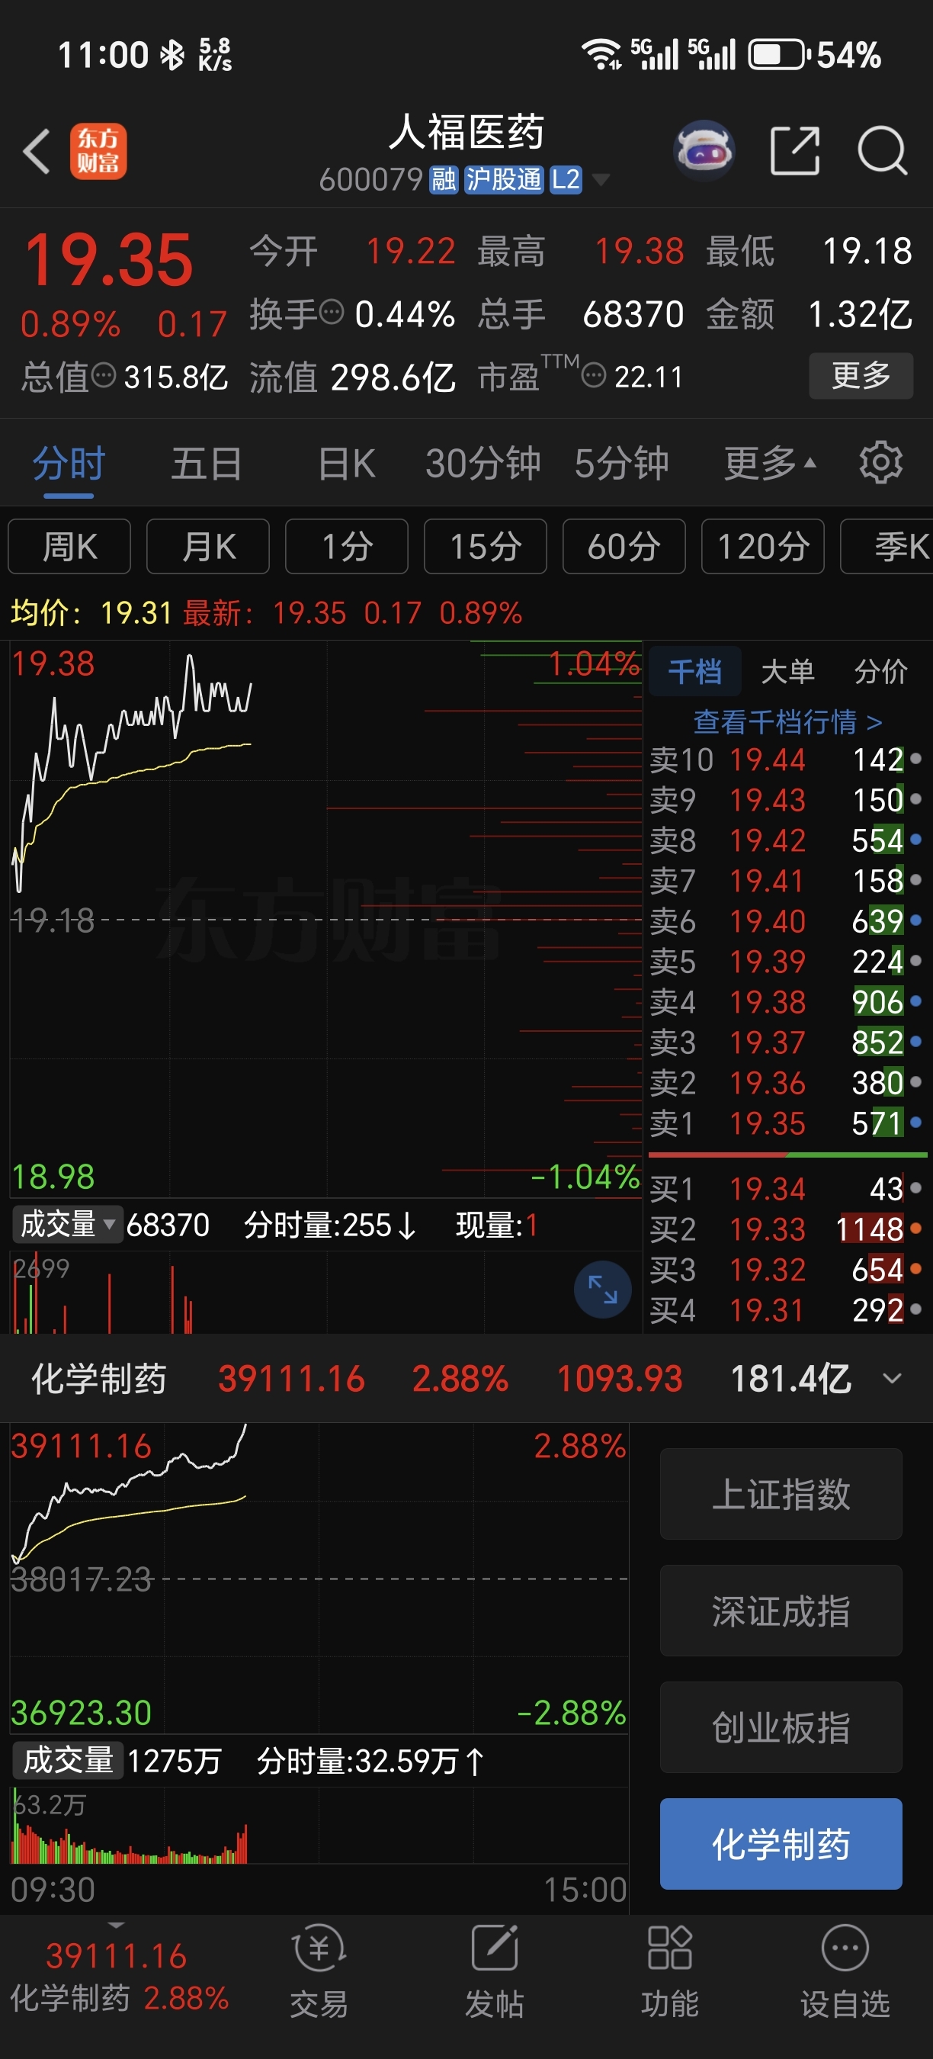Tap the 融 margin badge
Screen dimensions: 933x2059
[444, 180]
